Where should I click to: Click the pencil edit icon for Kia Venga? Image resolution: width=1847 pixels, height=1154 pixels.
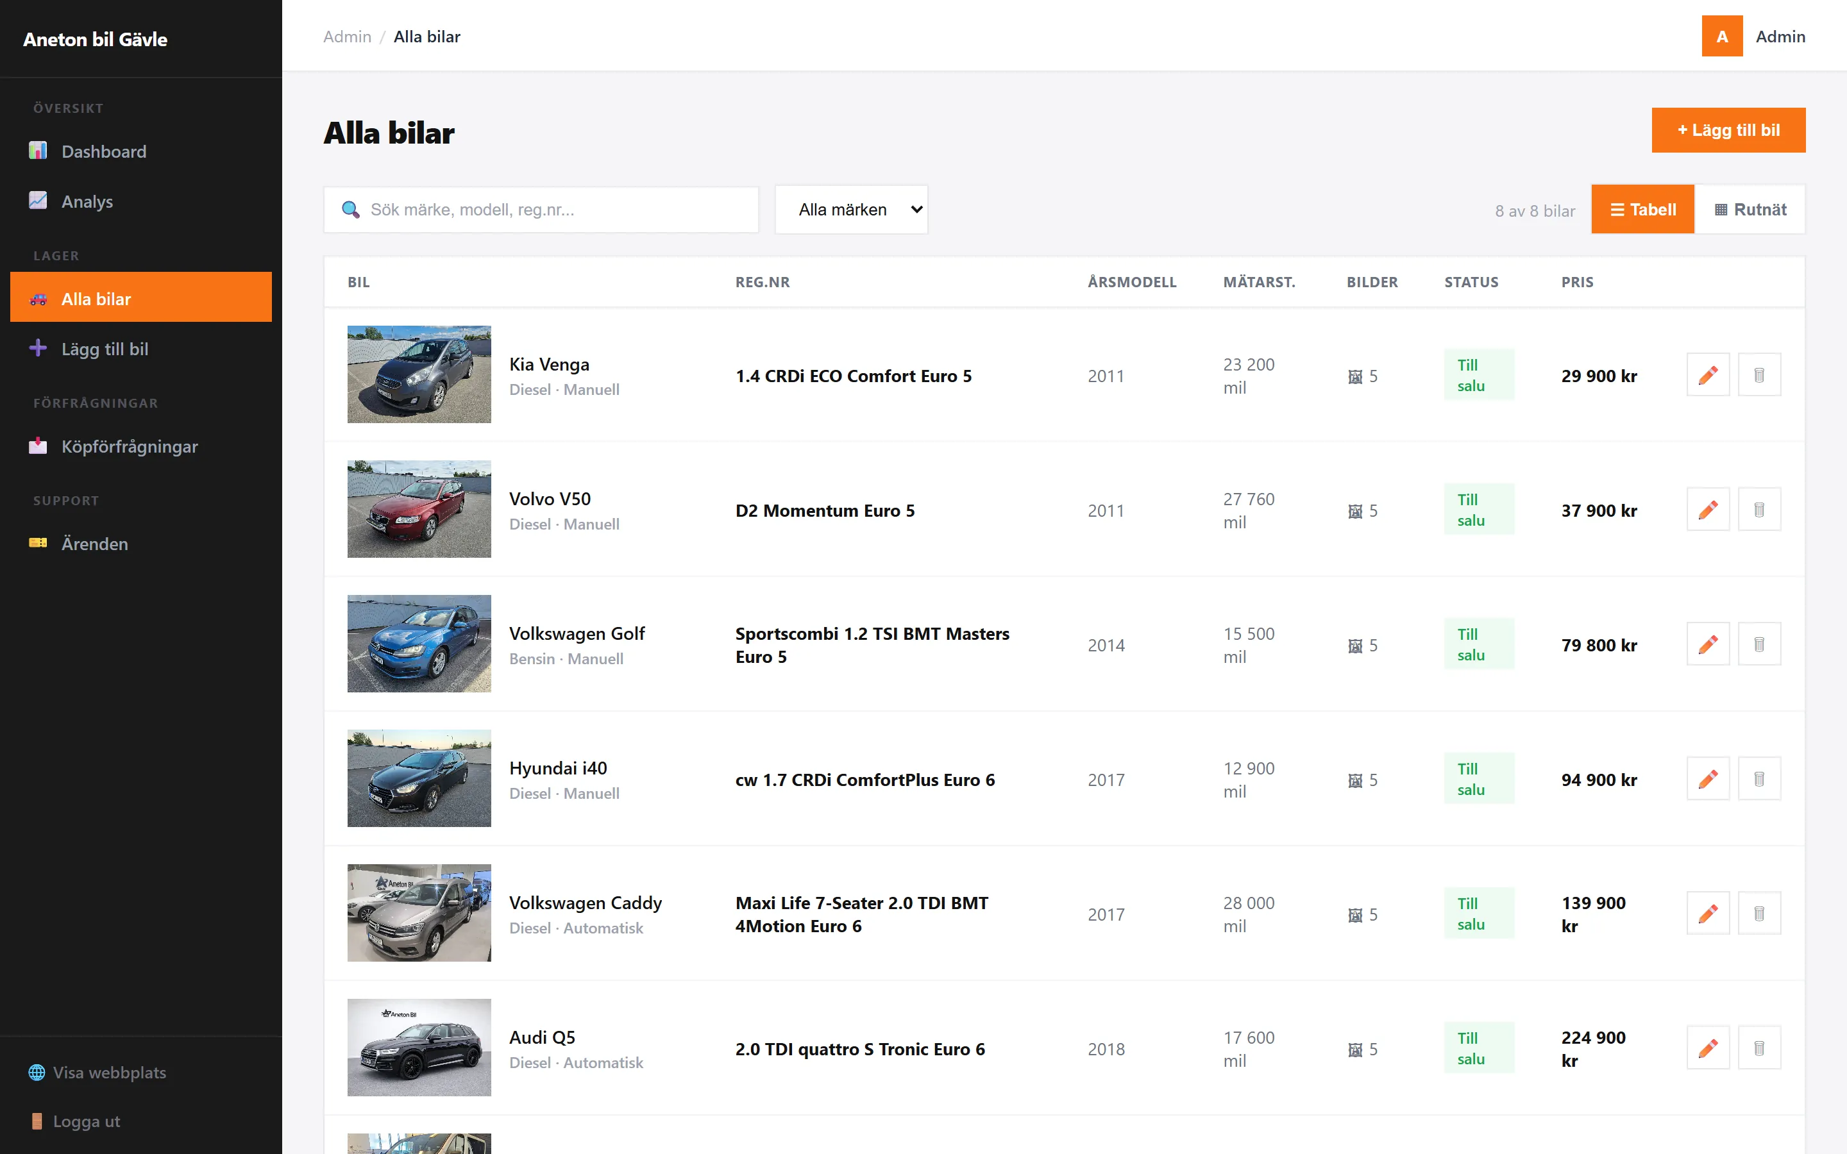[1707, 375]
